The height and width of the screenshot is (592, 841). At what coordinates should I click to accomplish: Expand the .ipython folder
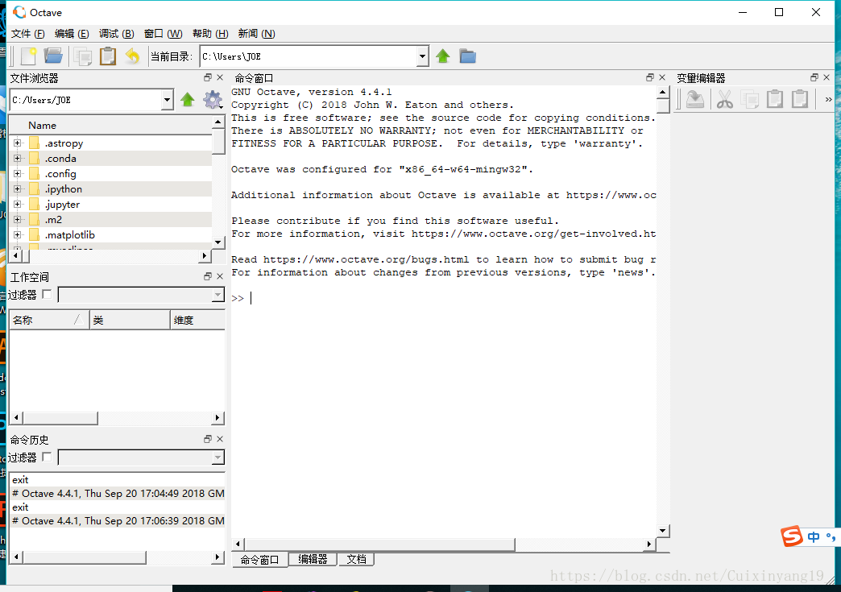click(x=18, y=188)
